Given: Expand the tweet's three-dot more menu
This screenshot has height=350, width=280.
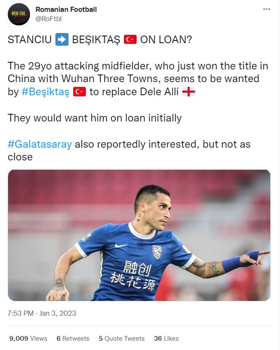Looking at the screenshot, I should 266,9.
